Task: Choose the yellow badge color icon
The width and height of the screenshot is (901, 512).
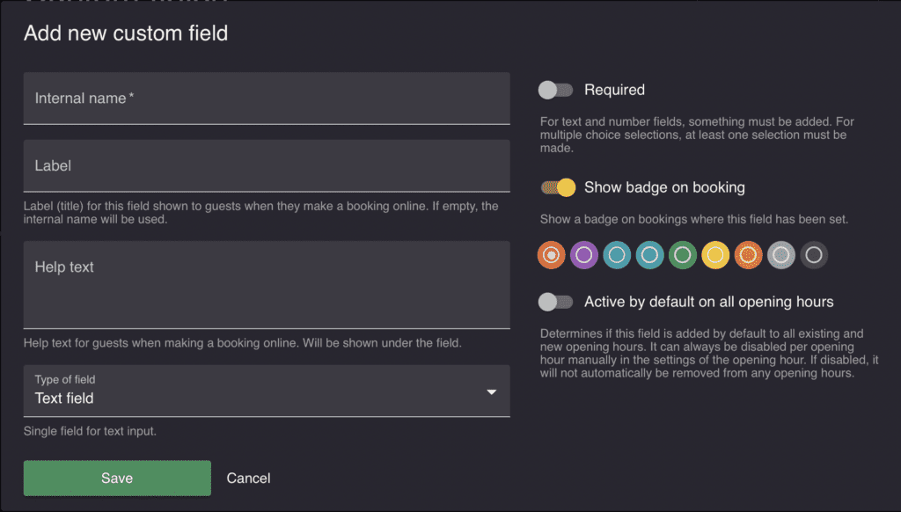Action: (x=715, y=254)
